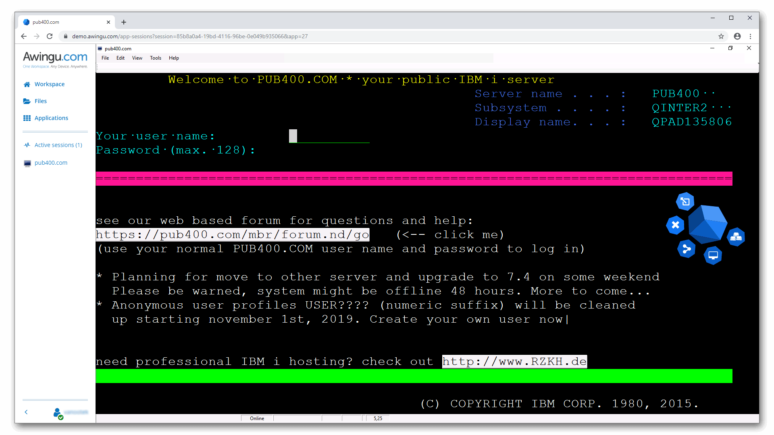Go to Files link
Screen dimensions: 774x435
pos(41,101)
